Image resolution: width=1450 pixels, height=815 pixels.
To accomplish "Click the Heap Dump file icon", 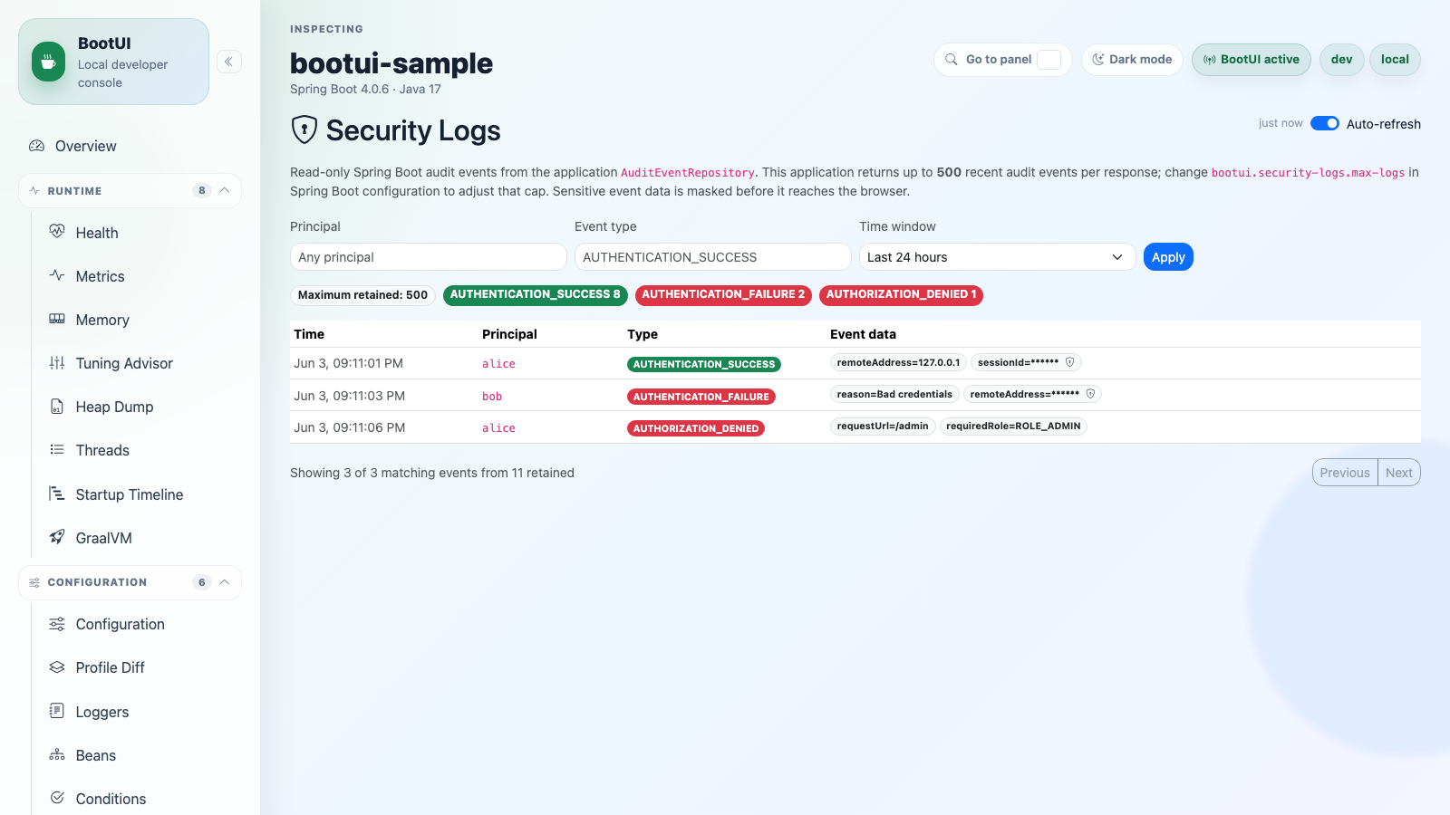I will point(57,406).
